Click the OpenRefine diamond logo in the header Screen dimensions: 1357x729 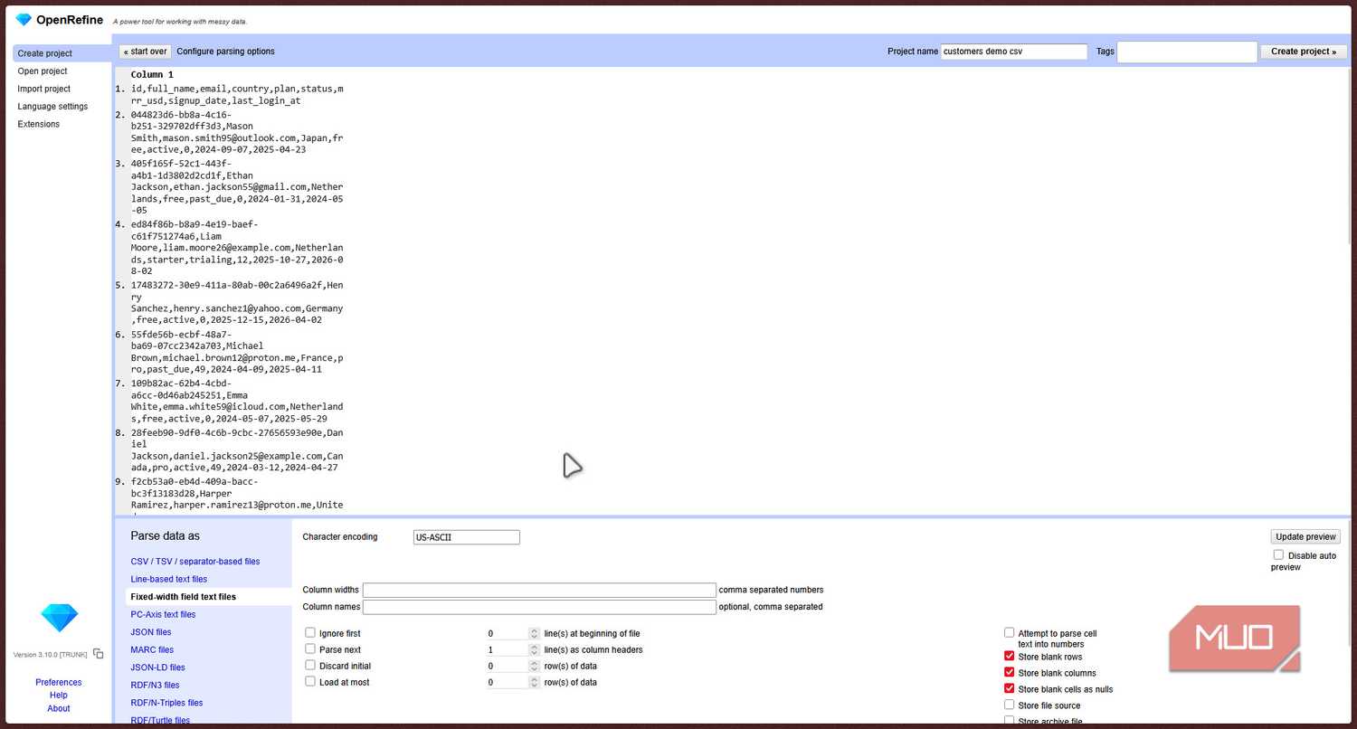pyautogui.click(x=24, y=20)
